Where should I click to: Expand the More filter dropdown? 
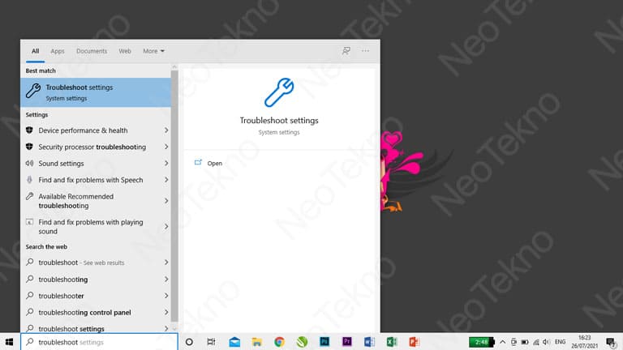153,51
